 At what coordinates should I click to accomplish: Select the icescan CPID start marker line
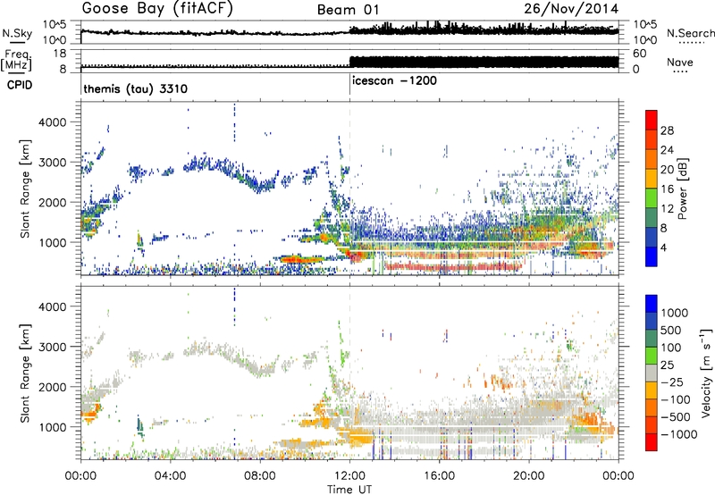click(349, 85)
